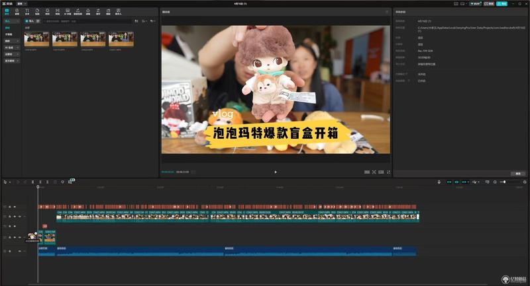Open the 转场 transitions tab

point(58,12)
